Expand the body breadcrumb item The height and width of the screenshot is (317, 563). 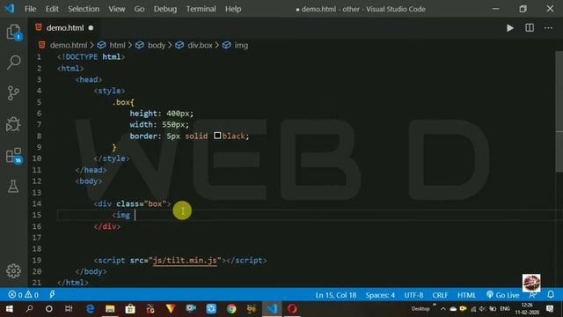coord(157,45)
